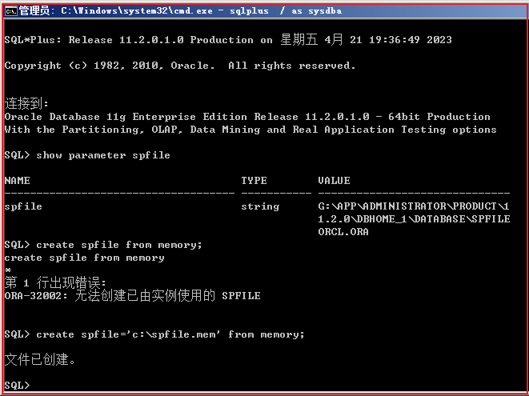Click the final empty SQL> prompt
This screenshot has width=529, height=396.
[17, 386]
